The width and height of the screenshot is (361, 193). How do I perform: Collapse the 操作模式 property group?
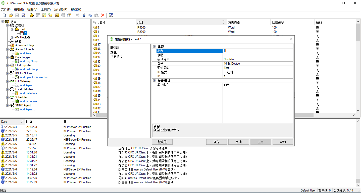click(154, 81)
